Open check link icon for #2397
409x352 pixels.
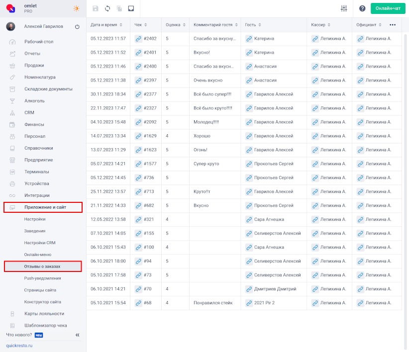[138, 80]
